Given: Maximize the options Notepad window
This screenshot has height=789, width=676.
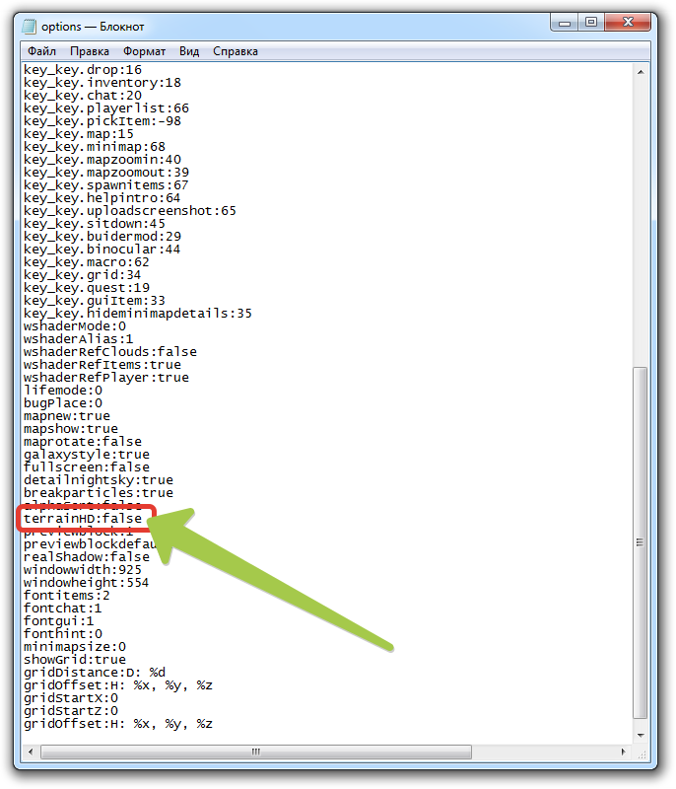Looking at the screenshot, I should pyautogui.click(x=591, y=22).
